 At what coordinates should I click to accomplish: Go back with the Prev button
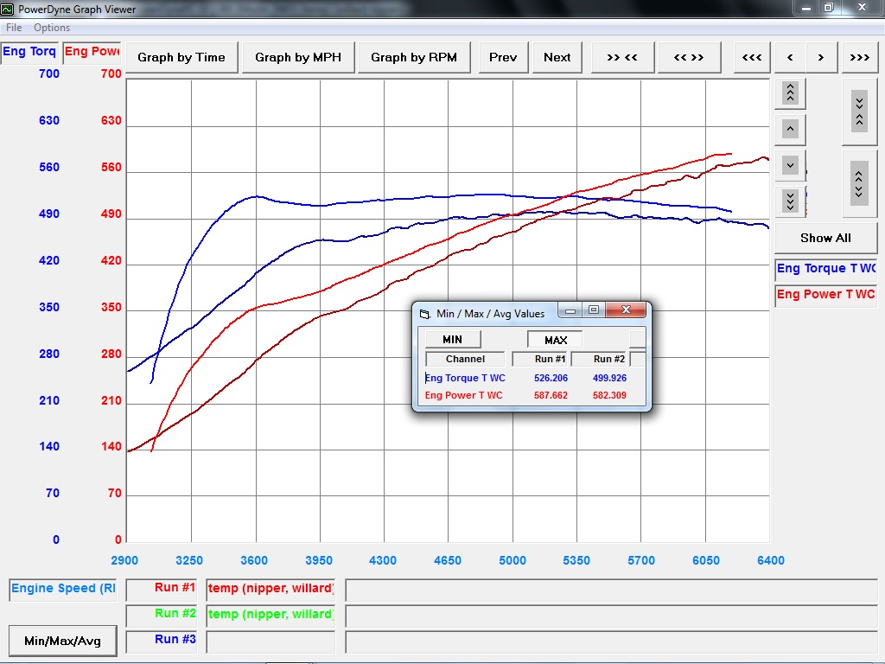tap(503, 57)
